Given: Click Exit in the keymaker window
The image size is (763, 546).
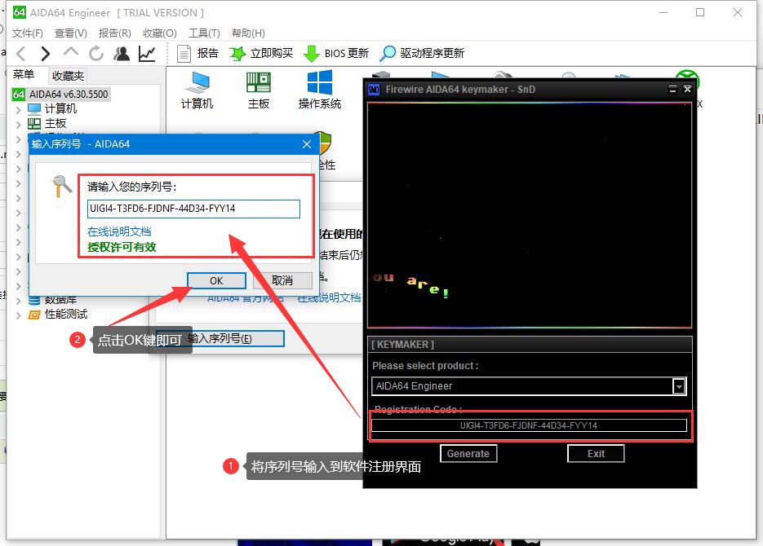Looking at the screenshot, I should pos(596,454).
